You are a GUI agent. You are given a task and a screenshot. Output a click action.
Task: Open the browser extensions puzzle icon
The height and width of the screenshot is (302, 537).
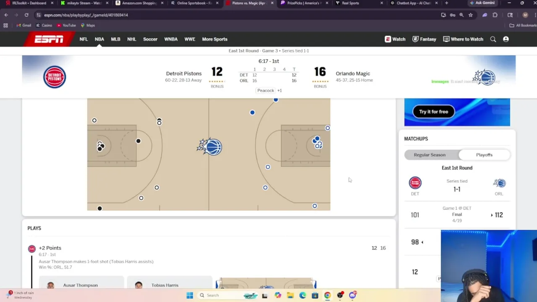coord(495,15)
